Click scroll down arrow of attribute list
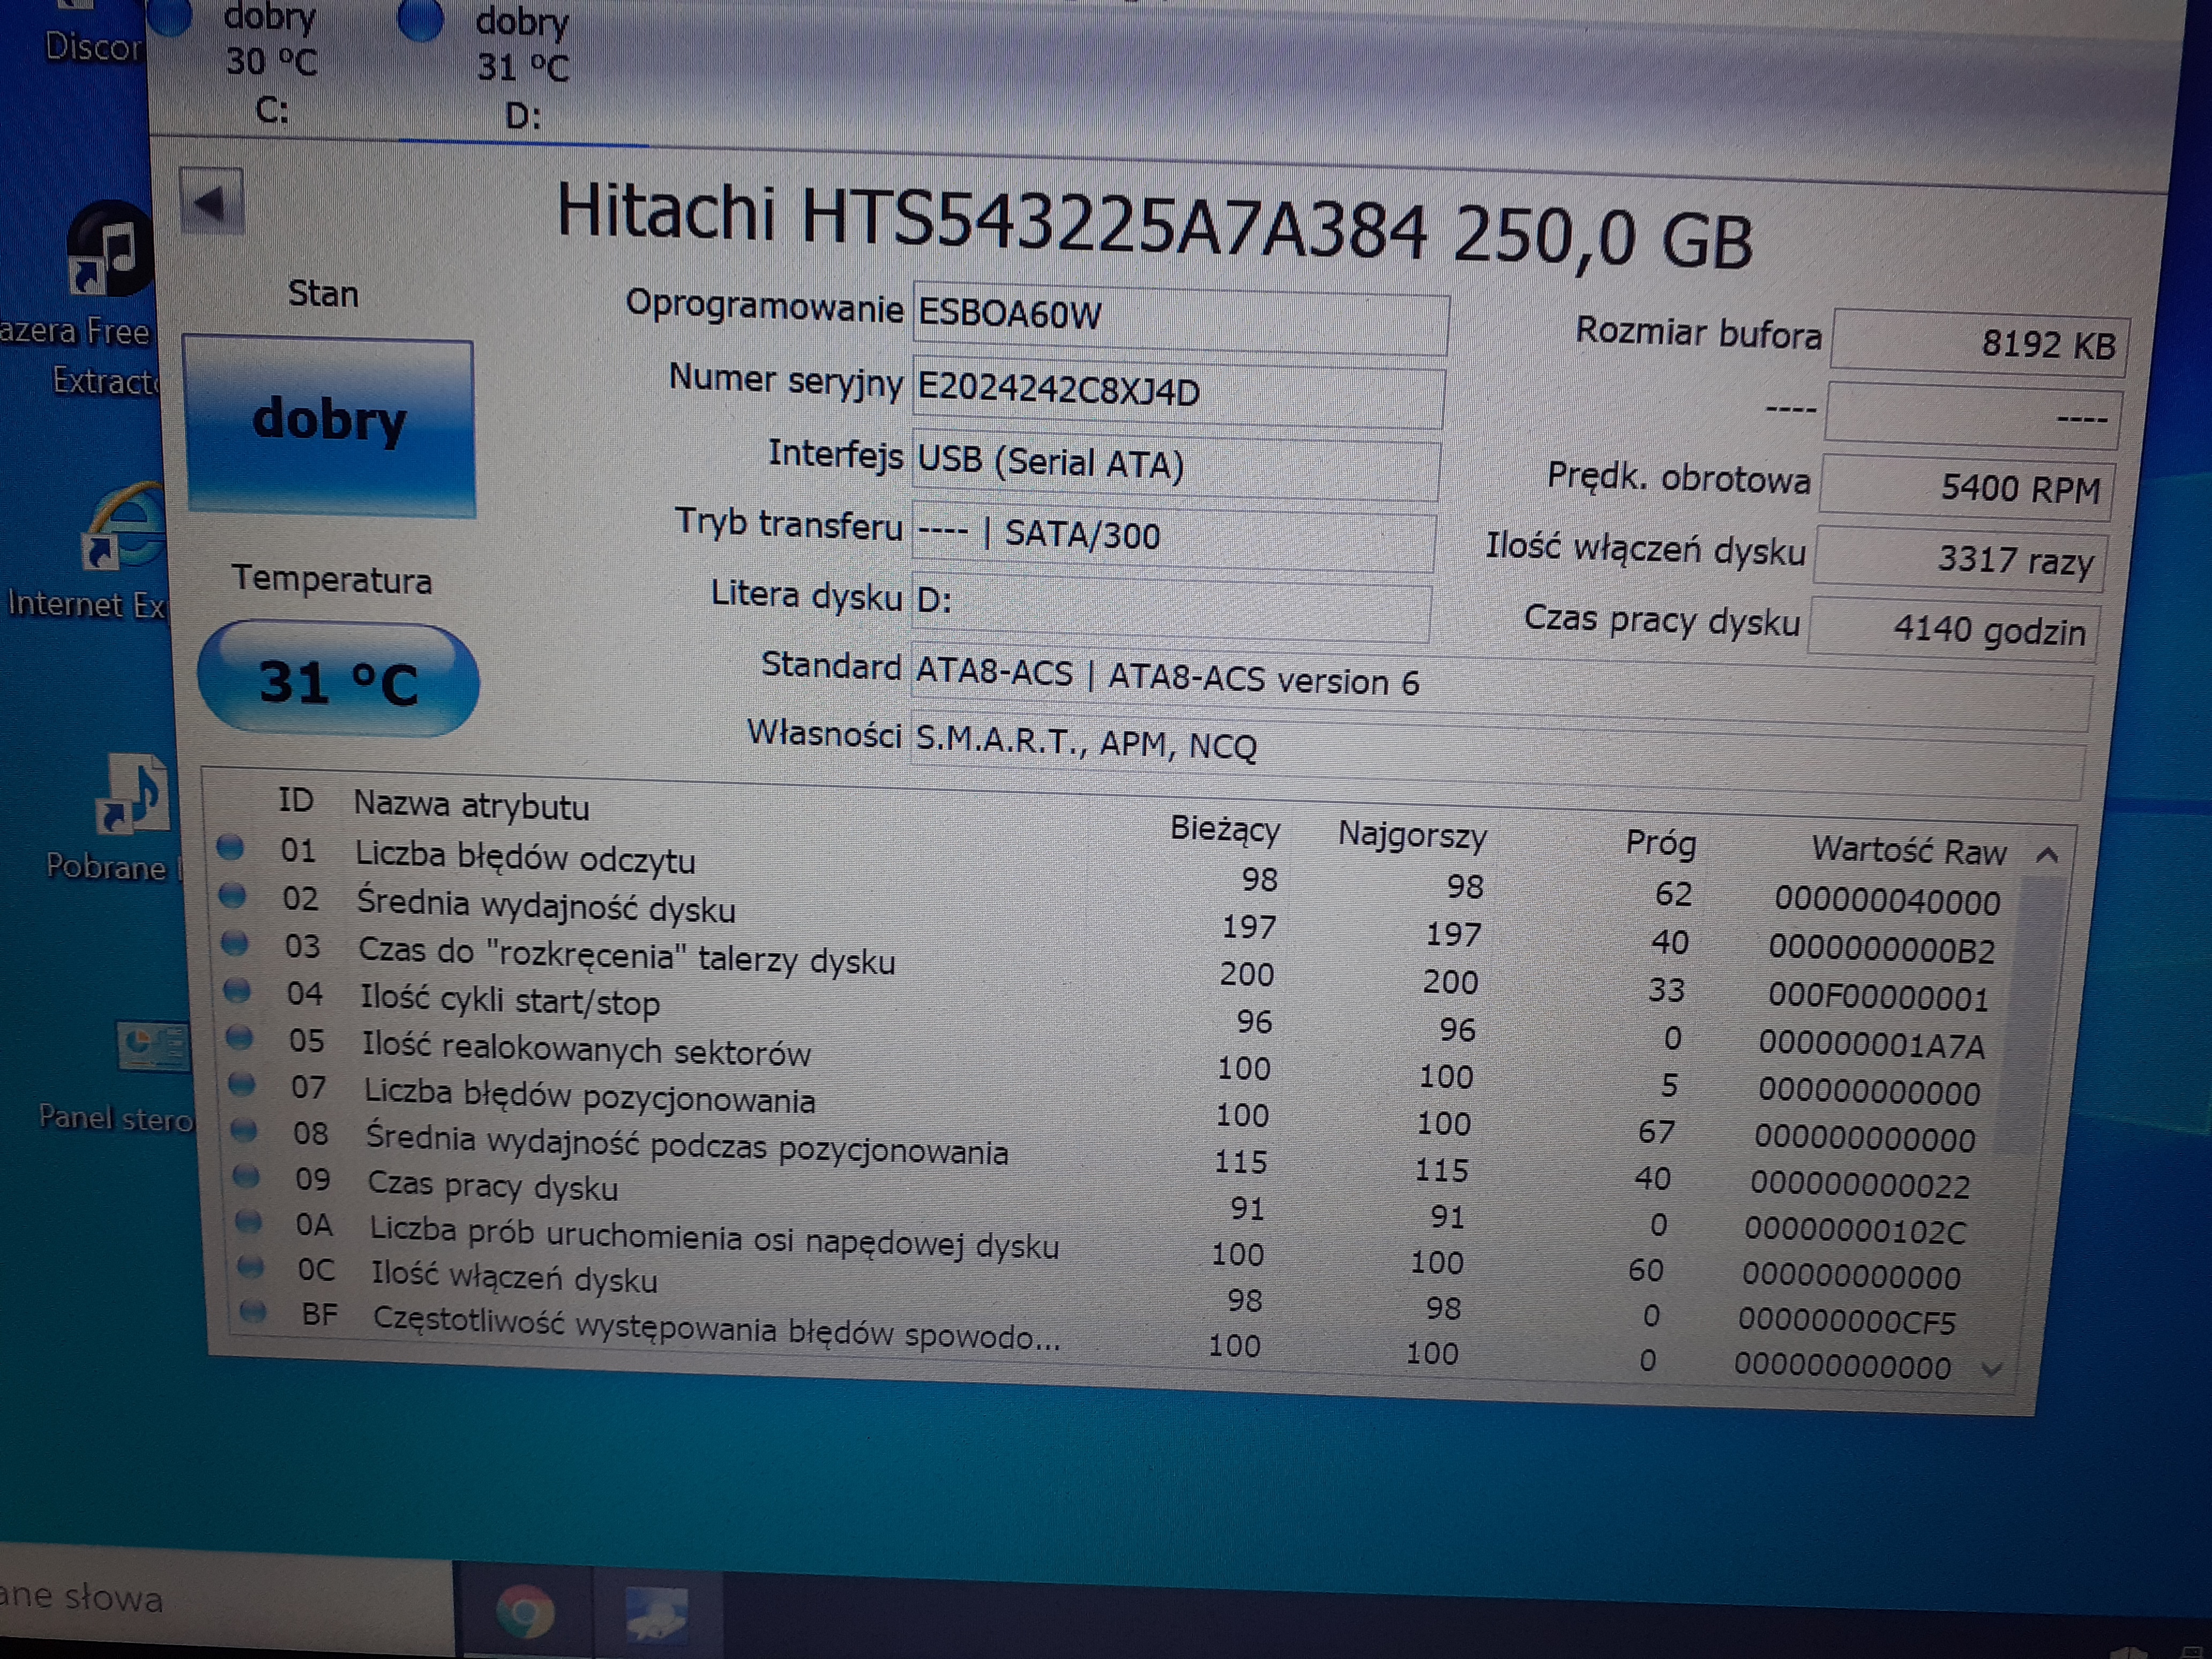2212x1659 pixels. pos(1992,1370)
